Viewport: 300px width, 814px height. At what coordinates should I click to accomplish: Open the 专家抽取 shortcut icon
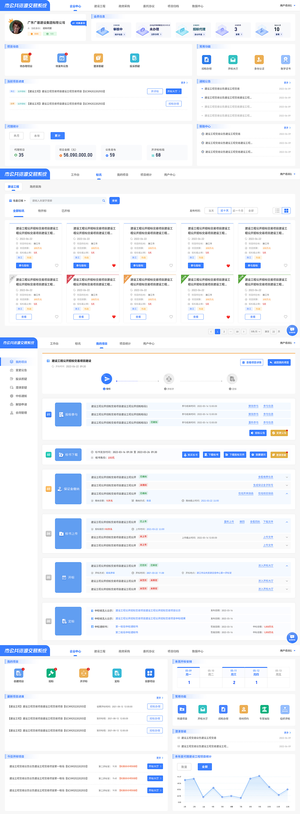click(x=264, y=709)
